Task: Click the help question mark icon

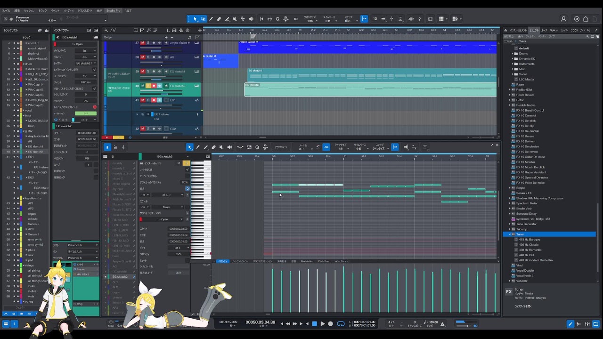Action: tap(419, 19)
